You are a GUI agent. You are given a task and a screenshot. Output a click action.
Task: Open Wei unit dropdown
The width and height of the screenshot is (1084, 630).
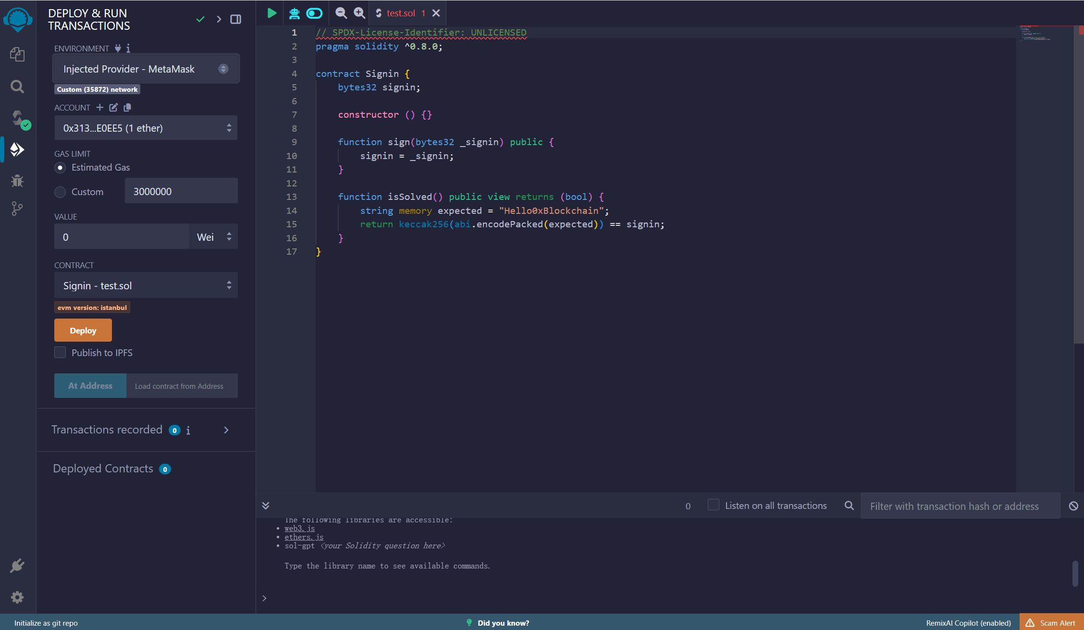(213, 236)
